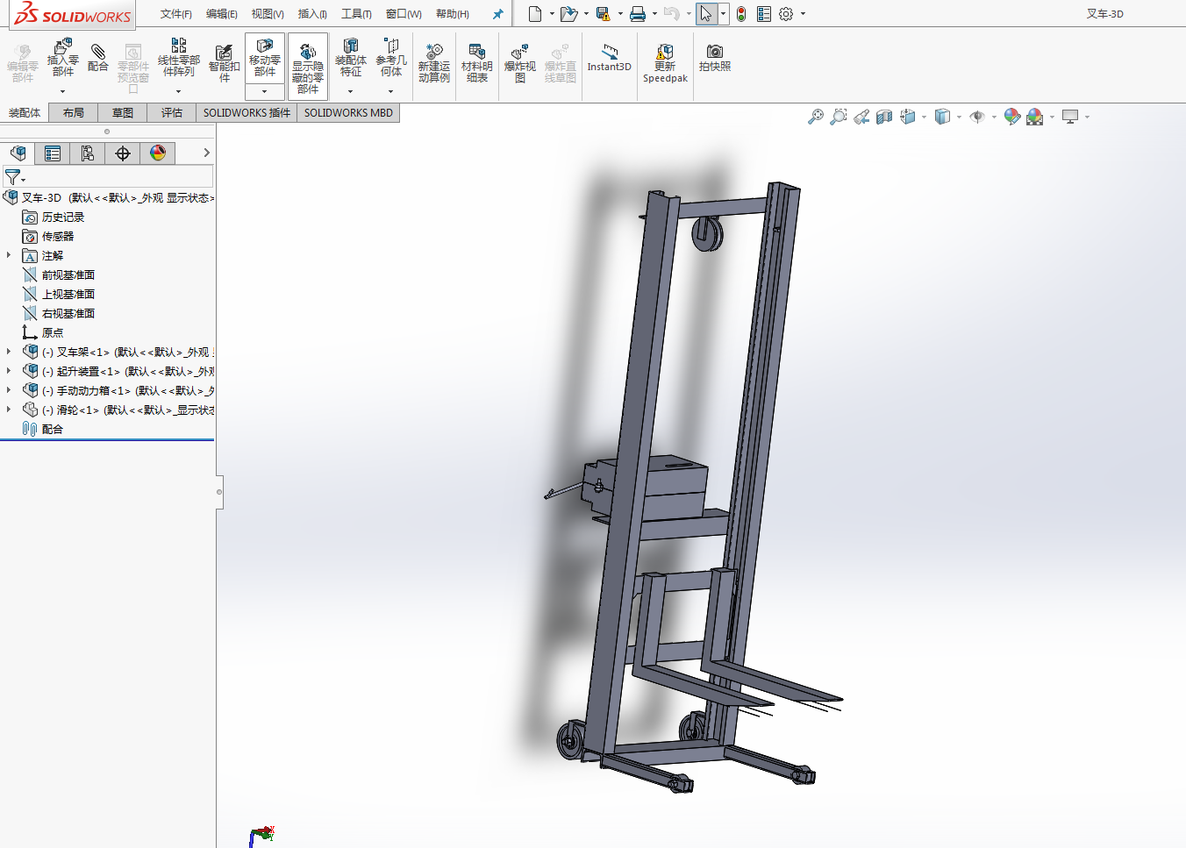Click the Print icon
Image resolution: width=1186 pixels, height=848 pixels.
click(638, 14)
